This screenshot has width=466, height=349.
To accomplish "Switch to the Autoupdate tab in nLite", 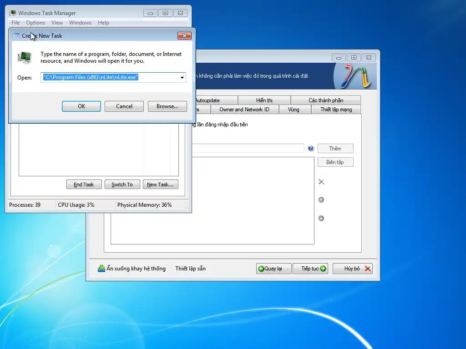I will tap(216, 100).
